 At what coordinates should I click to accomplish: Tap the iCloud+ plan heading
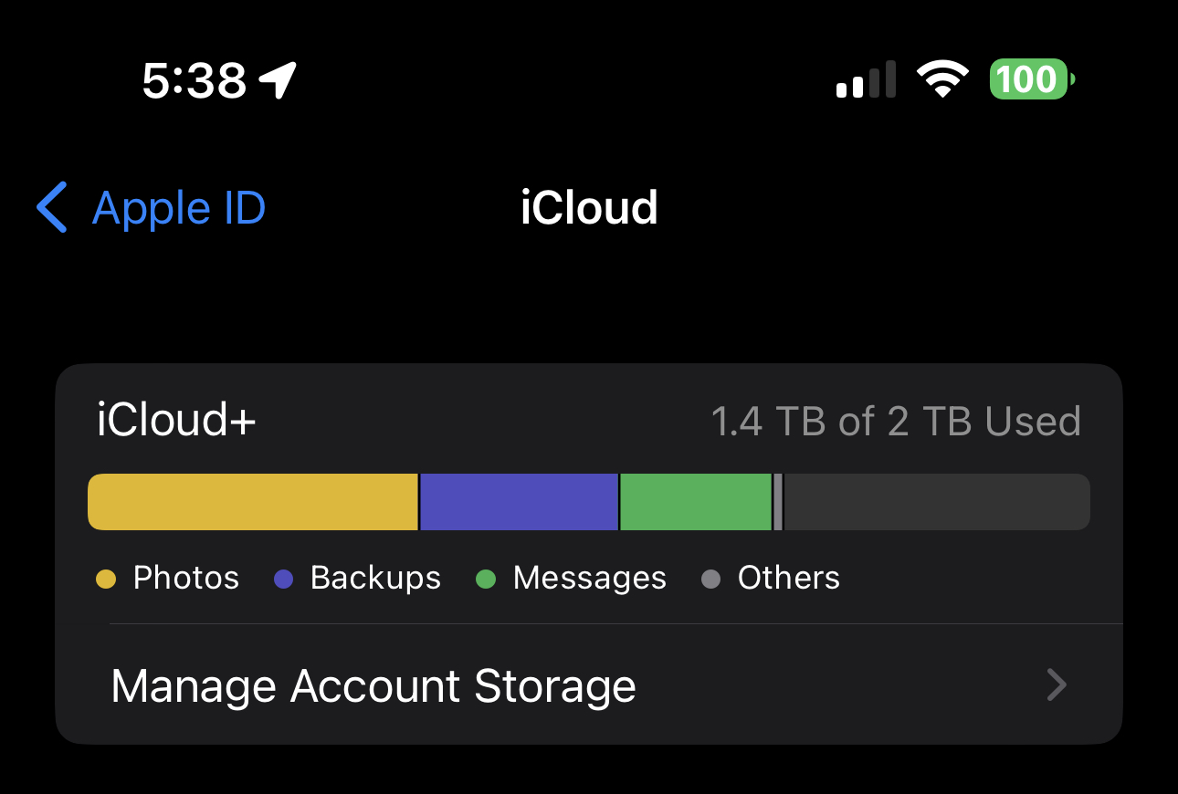[176, 421]
